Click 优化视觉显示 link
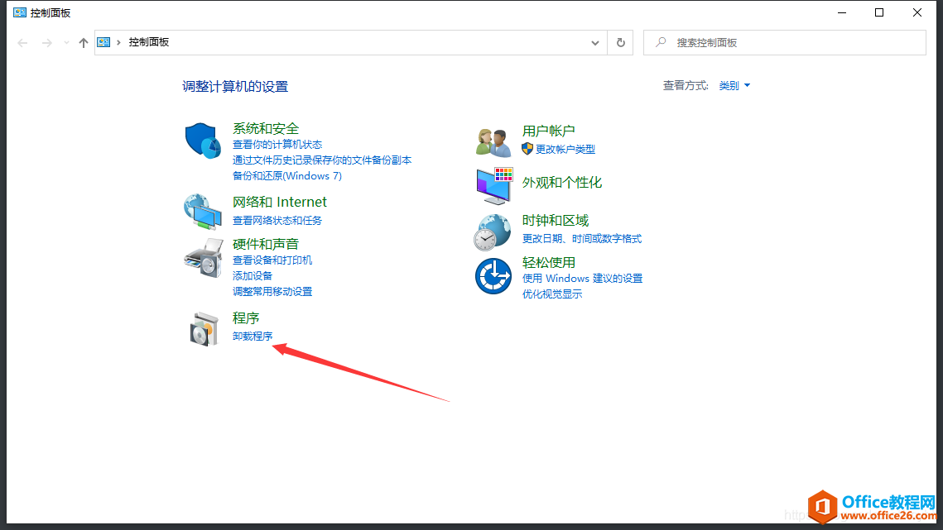 [x=552, y=294]
